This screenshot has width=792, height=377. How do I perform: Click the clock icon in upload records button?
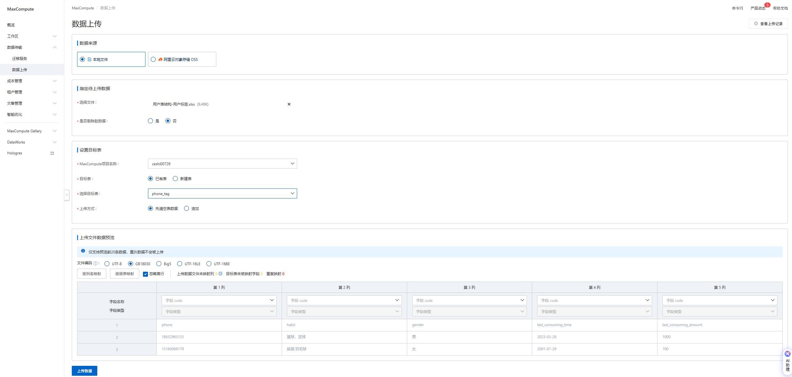(756, 24)
